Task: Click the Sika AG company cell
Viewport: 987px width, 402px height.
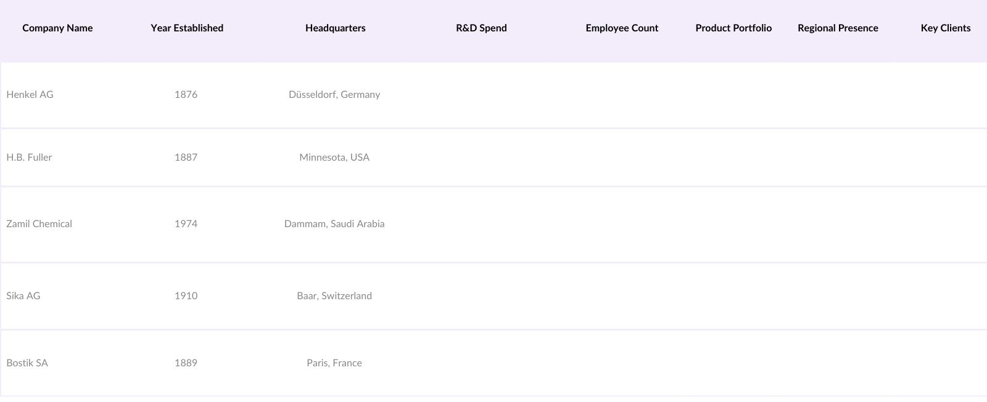Action: click(23, 296)
